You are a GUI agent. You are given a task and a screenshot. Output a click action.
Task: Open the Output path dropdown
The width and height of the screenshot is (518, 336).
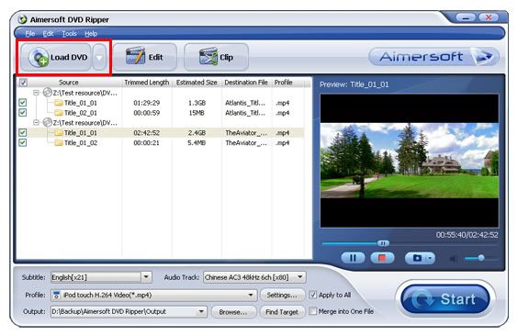click(201, 312)
